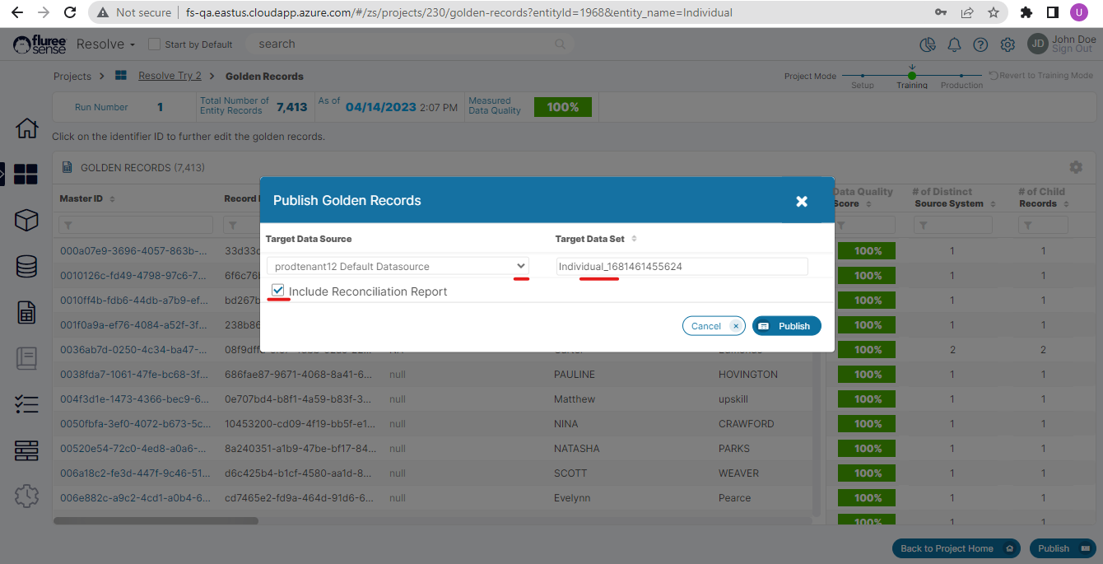Image resolution: width=1103 pixels, height=564 pixels.
Task: Open the cube icon in left sidebar
Action: (x=26, y=220)
